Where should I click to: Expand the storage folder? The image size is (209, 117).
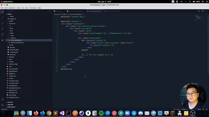click(11, 57)
